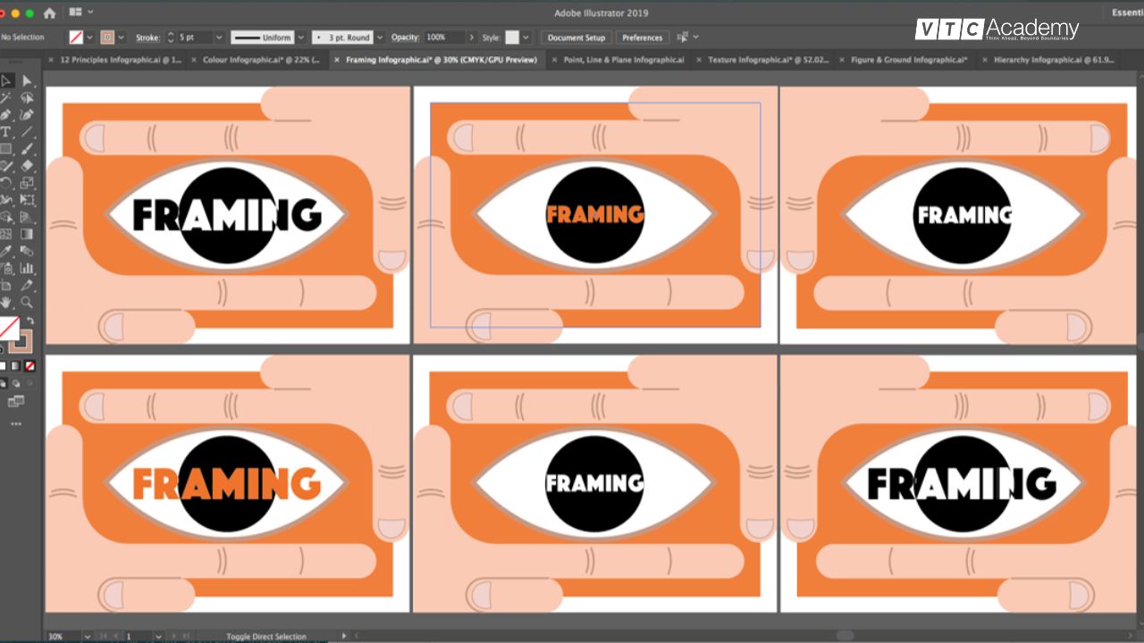Open the stroke weight dropdown
1144x643 pixels.
tap(218, 38)
